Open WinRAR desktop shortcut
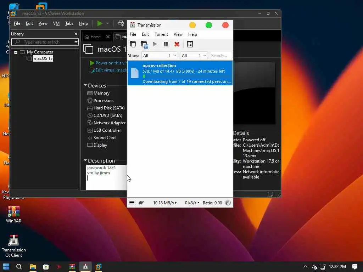 tap(14, 214)
